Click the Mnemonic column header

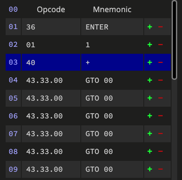pyautogui.click(x=112, y=10)
